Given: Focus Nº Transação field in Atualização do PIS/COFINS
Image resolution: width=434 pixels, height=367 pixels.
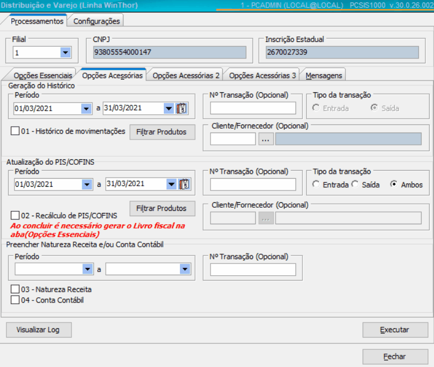Looking at the screenshot, I should [253, 184].
